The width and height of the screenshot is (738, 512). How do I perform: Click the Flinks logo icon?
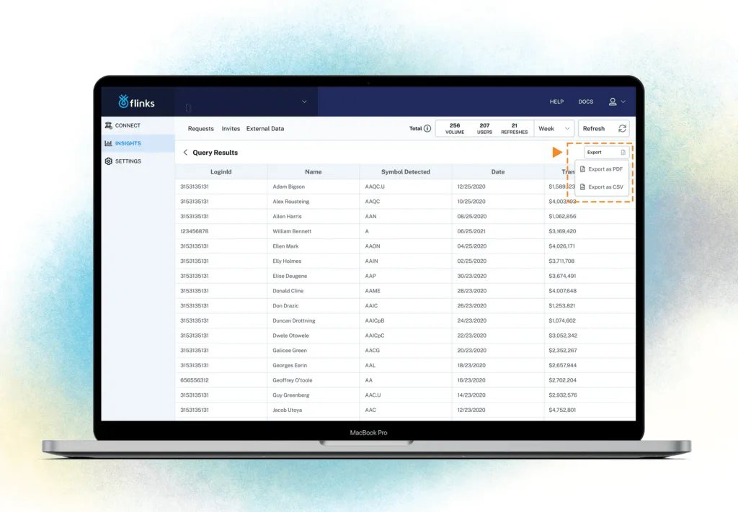[123, 102]
